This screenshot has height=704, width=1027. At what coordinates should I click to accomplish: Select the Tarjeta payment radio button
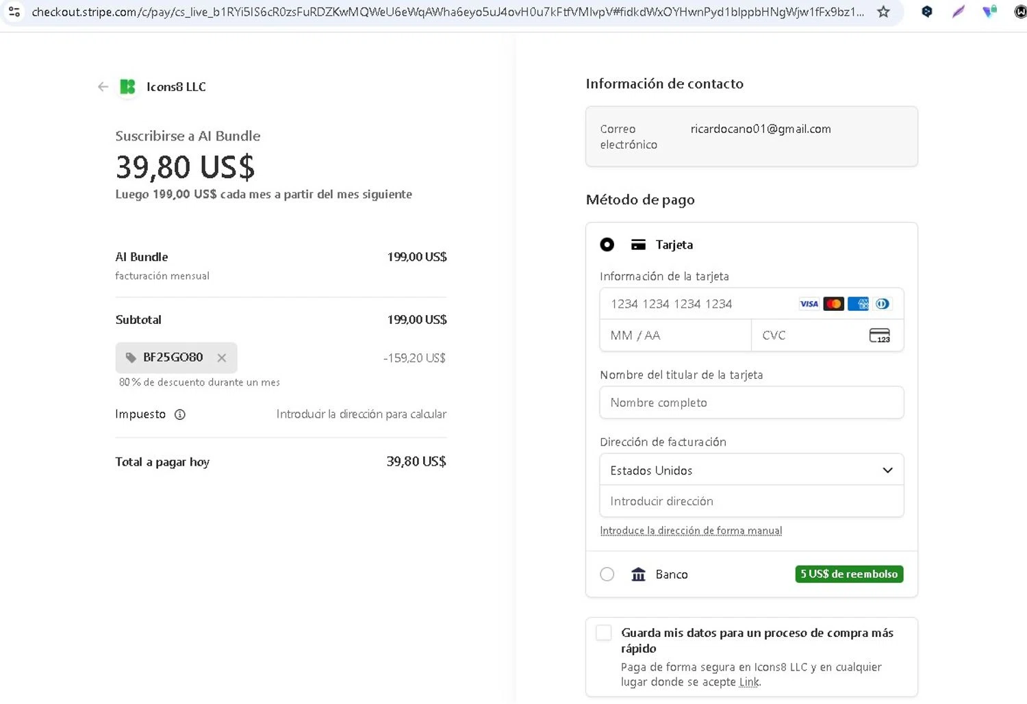click(607, 244)
